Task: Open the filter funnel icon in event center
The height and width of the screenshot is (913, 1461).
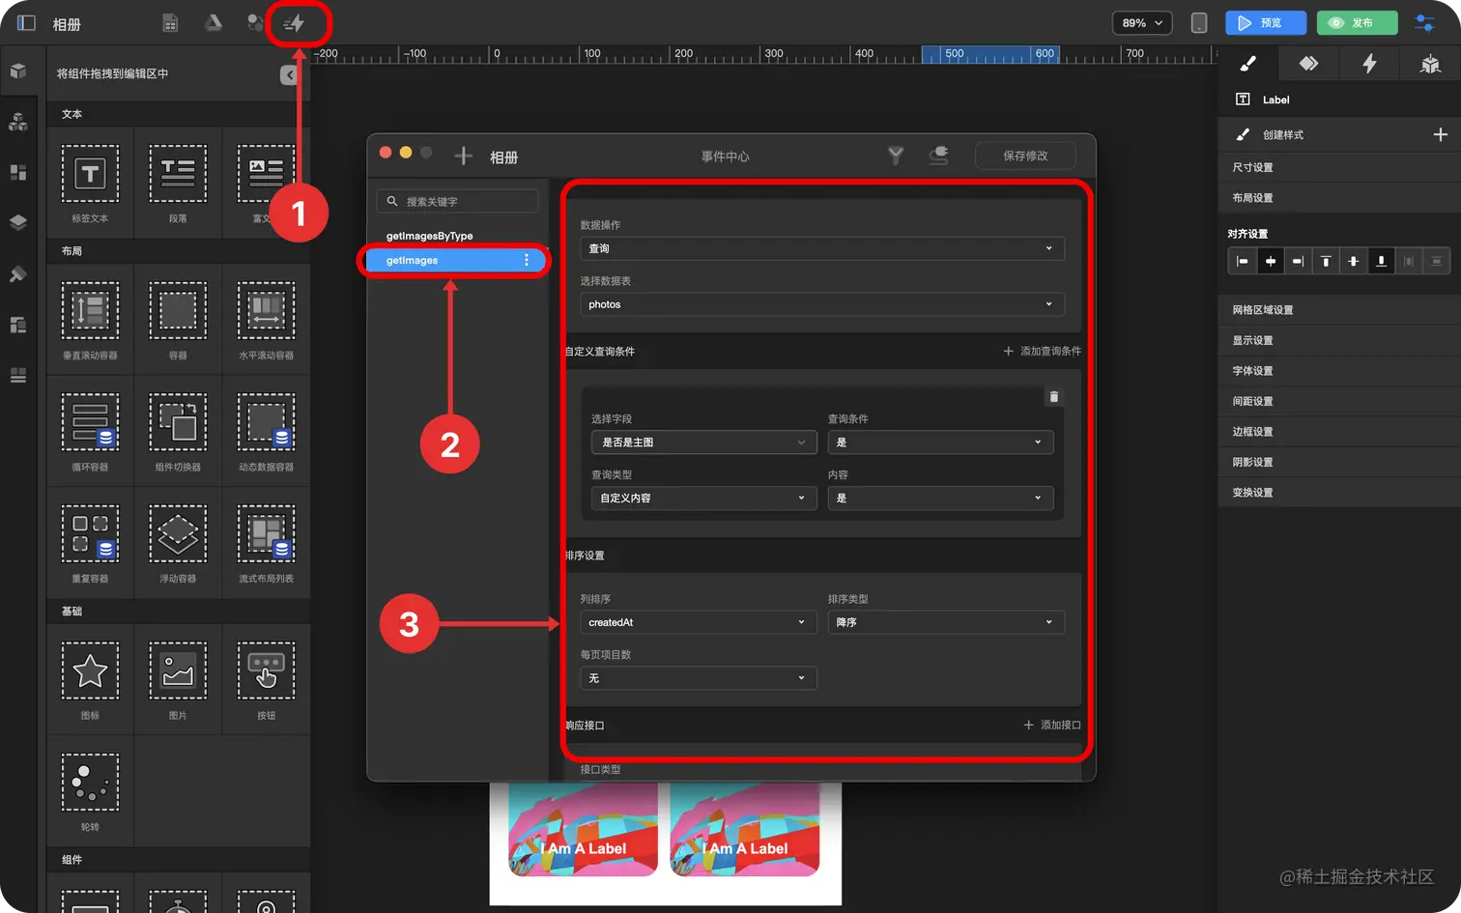Action: pyautogui.click(x=896, y=156)
